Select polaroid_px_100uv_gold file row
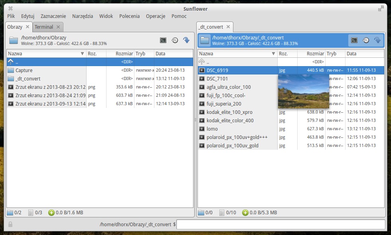The height and width of the screenshot is (235, 391). pyautogui.click(x=291, y=146)
